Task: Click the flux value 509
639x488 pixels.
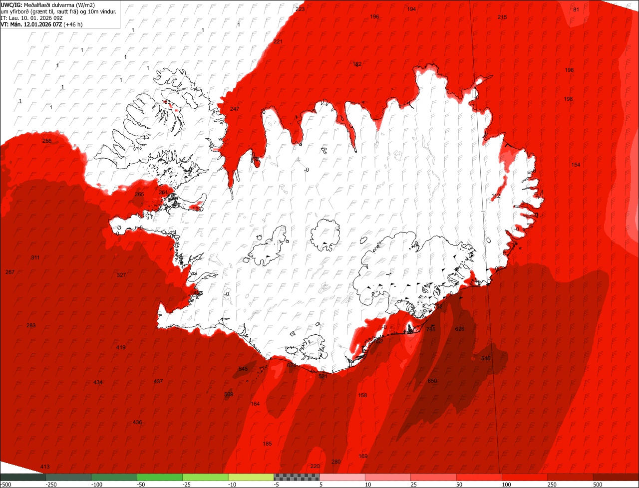Action: point(229,395)
